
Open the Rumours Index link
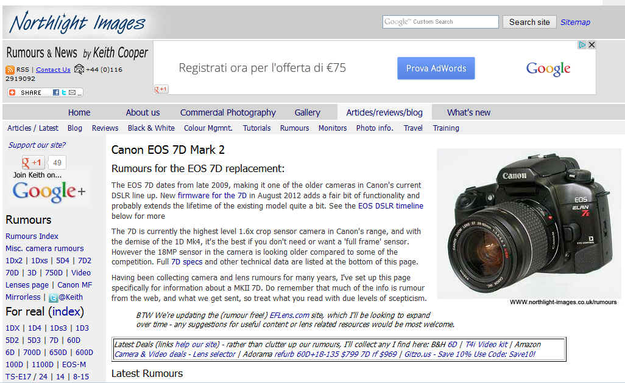(32, 236)
